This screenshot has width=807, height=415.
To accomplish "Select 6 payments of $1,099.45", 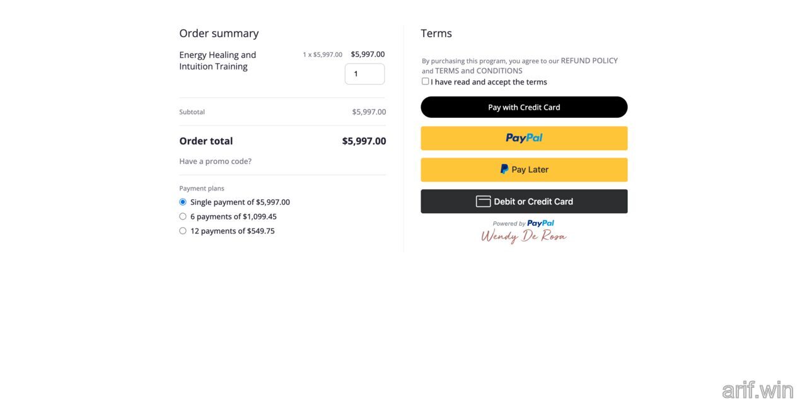I will pyautogui.click(x=183, y=216).
